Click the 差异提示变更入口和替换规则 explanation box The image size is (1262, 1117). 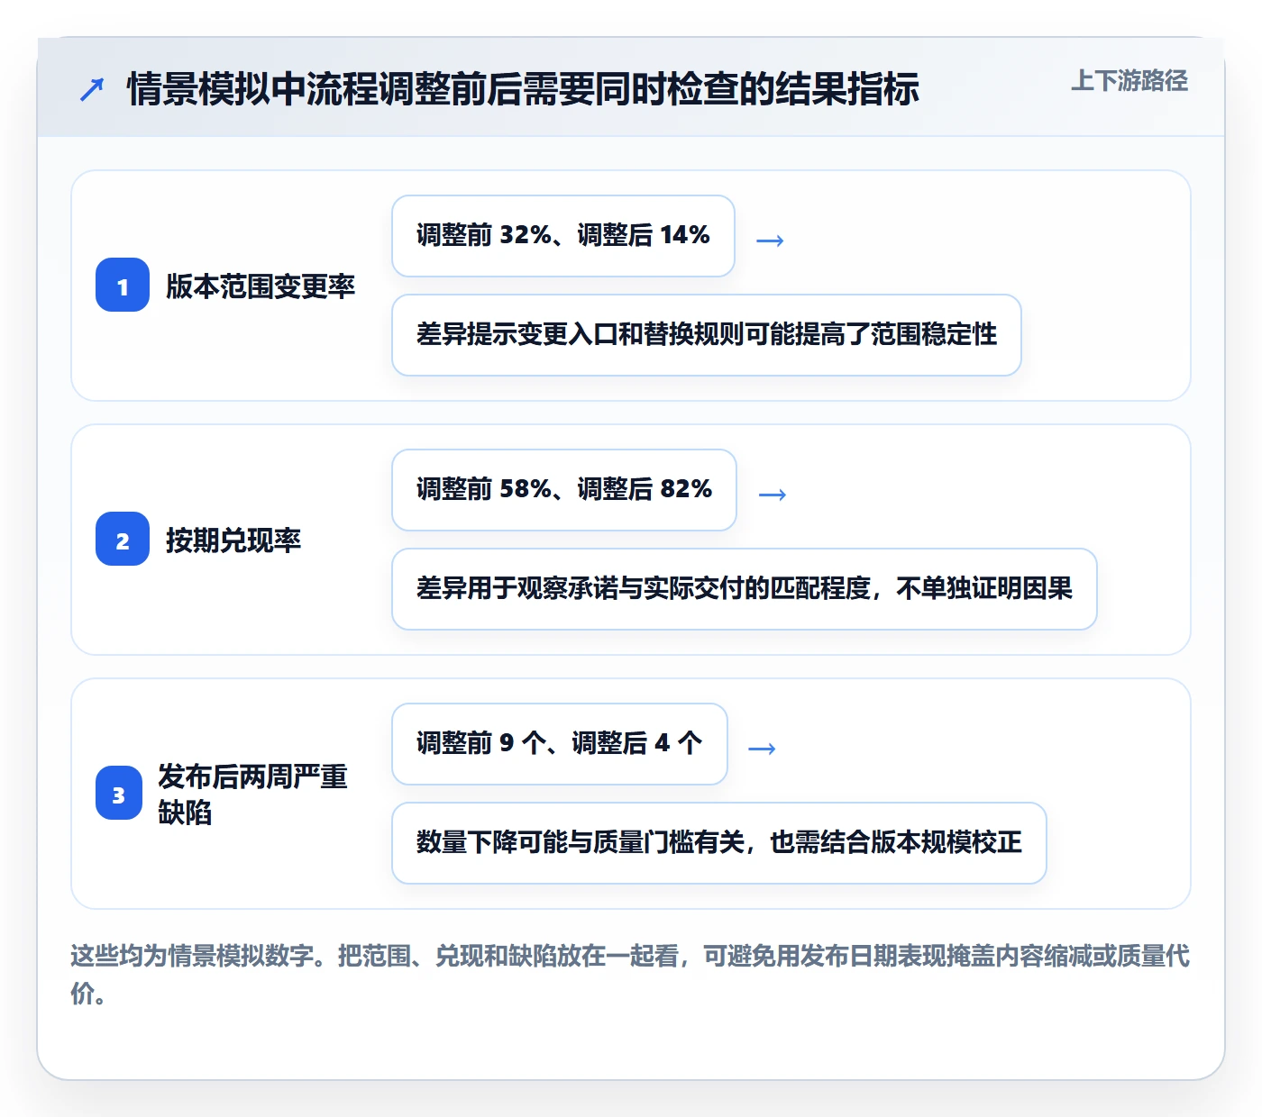pyautogui.click(x=707, y=335)
